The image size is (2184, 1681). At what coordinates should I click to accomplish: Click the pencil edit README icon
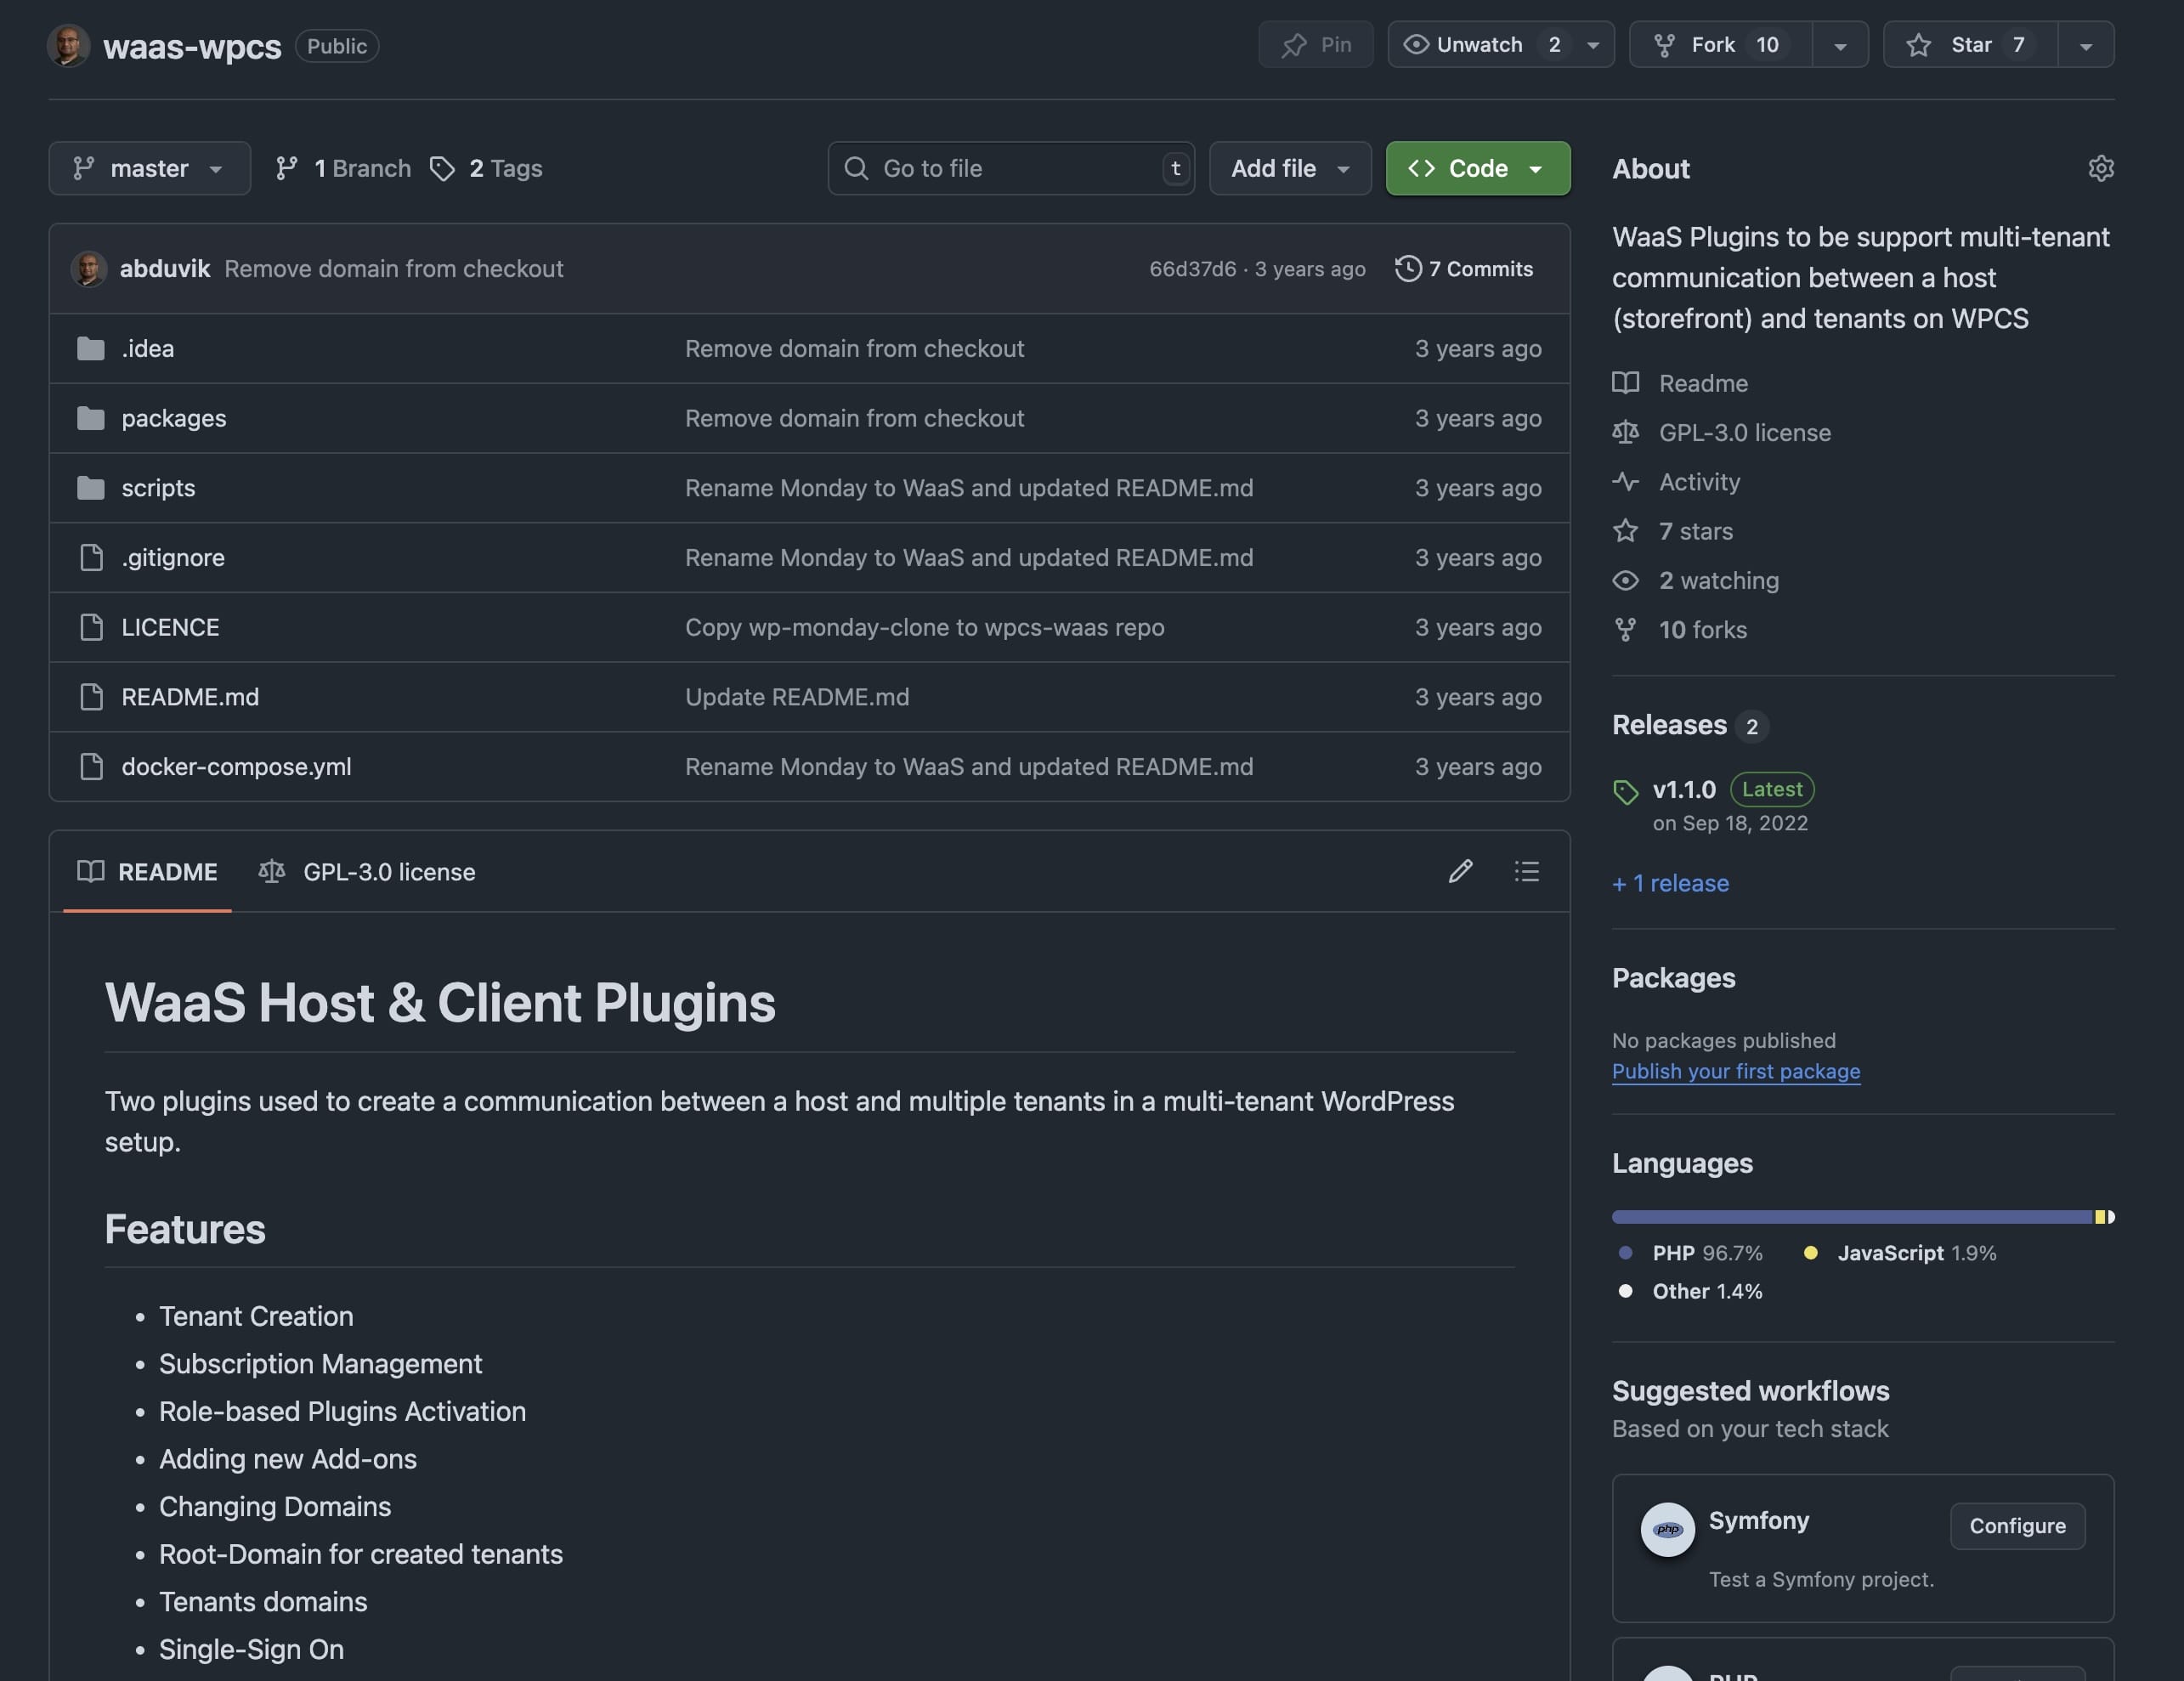click(x=1460, y=871)
